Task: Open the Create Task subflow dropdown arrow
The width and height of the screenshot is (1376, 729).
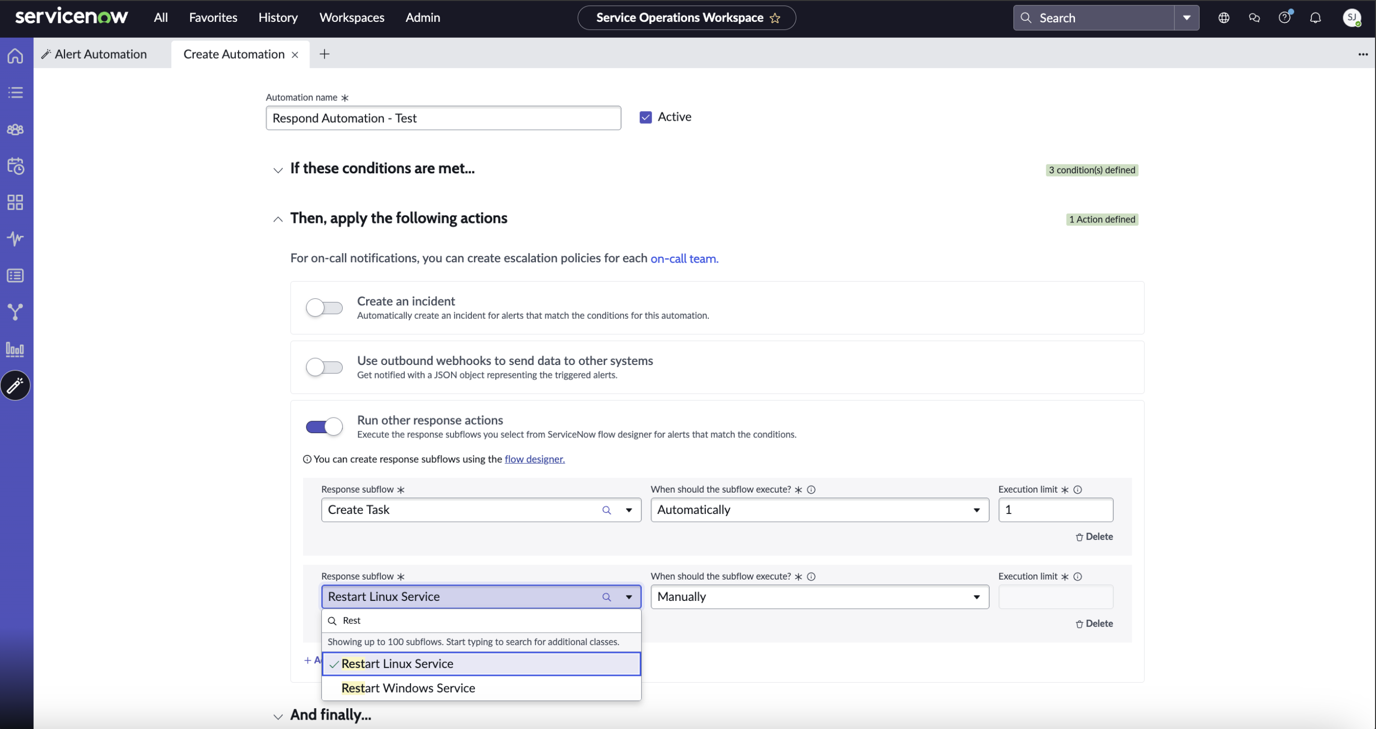Action: (x=629, y=510)
